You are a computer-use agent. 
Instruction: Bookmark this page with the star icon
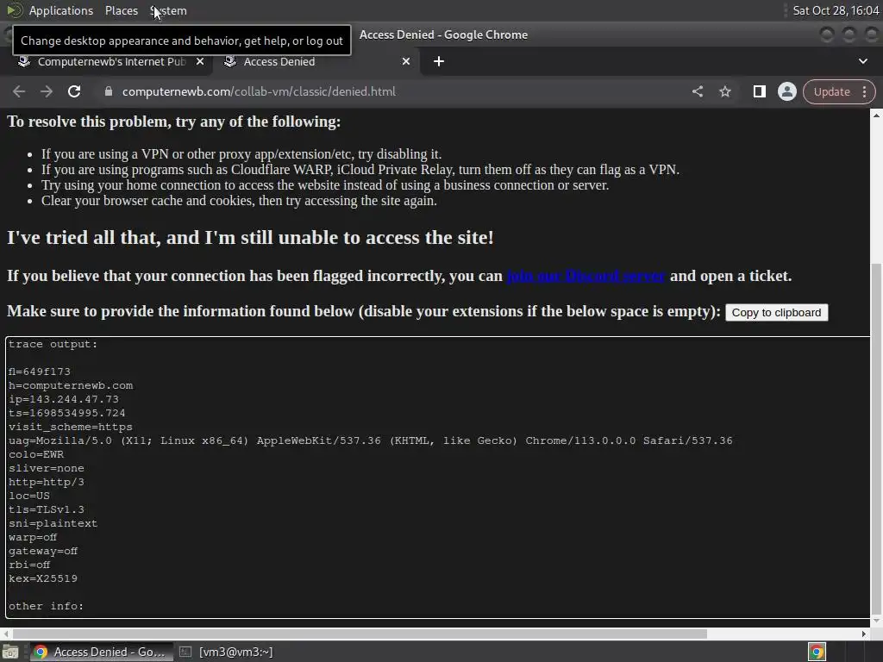point(724,91)
